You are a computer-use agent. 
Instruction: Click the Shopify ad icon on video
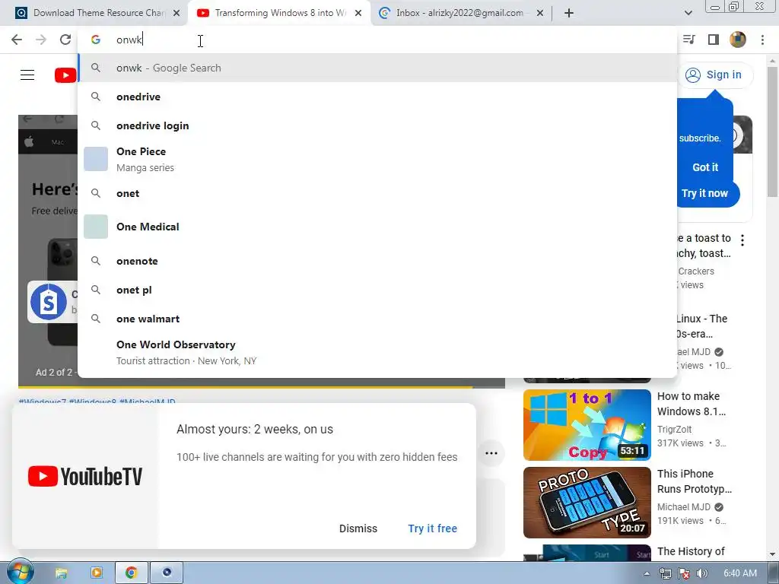(48, 301)
